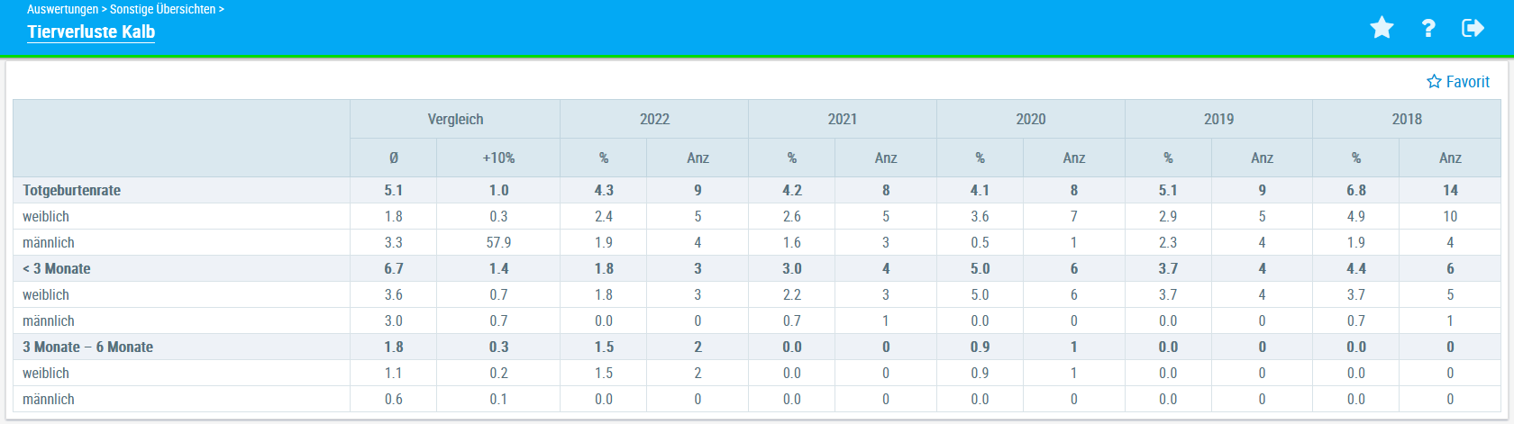Click the 2022 year column header
This screenshot has width=1514, height=424.
coord(654,119)
